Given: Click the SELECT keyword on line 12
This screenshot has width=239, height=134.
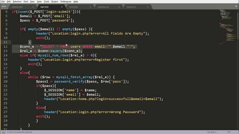Looking at the screenshot, I should (48, 47).
